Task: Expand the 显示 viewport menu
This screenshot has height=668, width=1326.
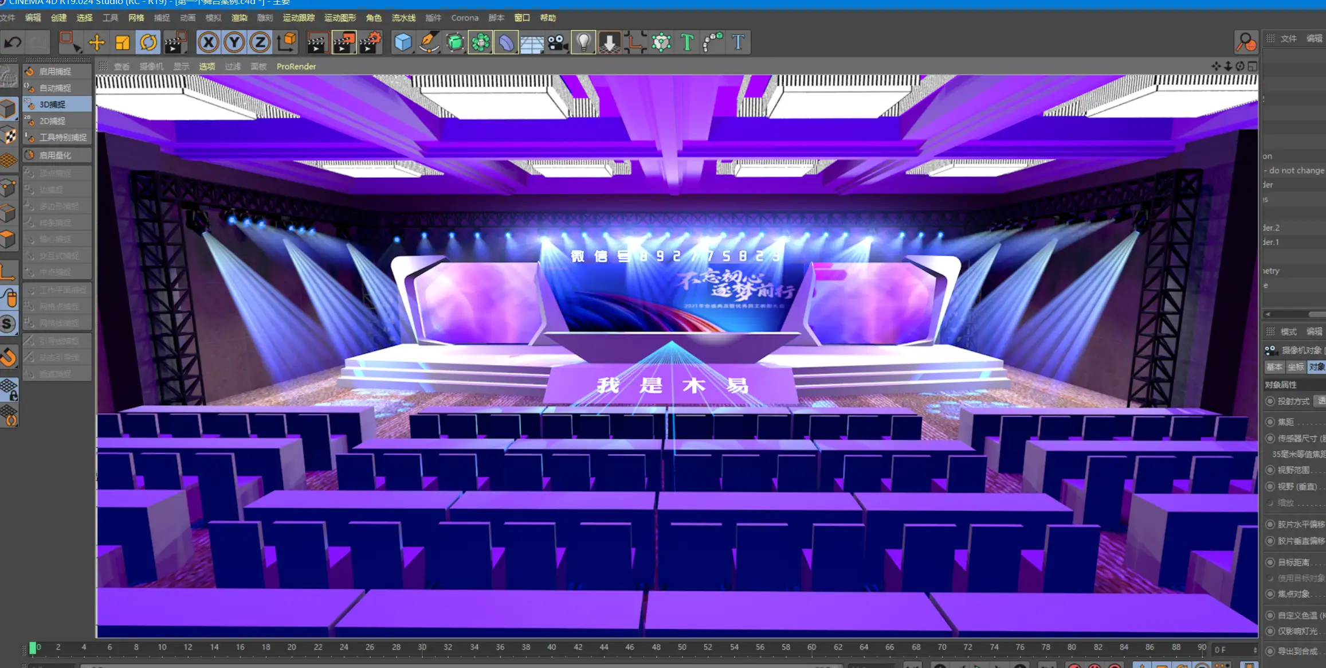Action: (181, 67)
